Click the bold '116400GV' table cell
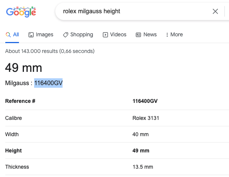Image resolution: width=229 pixels, height=177 pixels. tap(145, 101)
